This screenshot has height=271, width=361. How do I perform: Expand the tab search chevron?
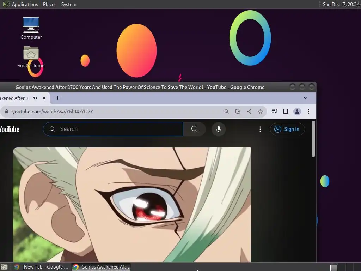pos(306,98)
